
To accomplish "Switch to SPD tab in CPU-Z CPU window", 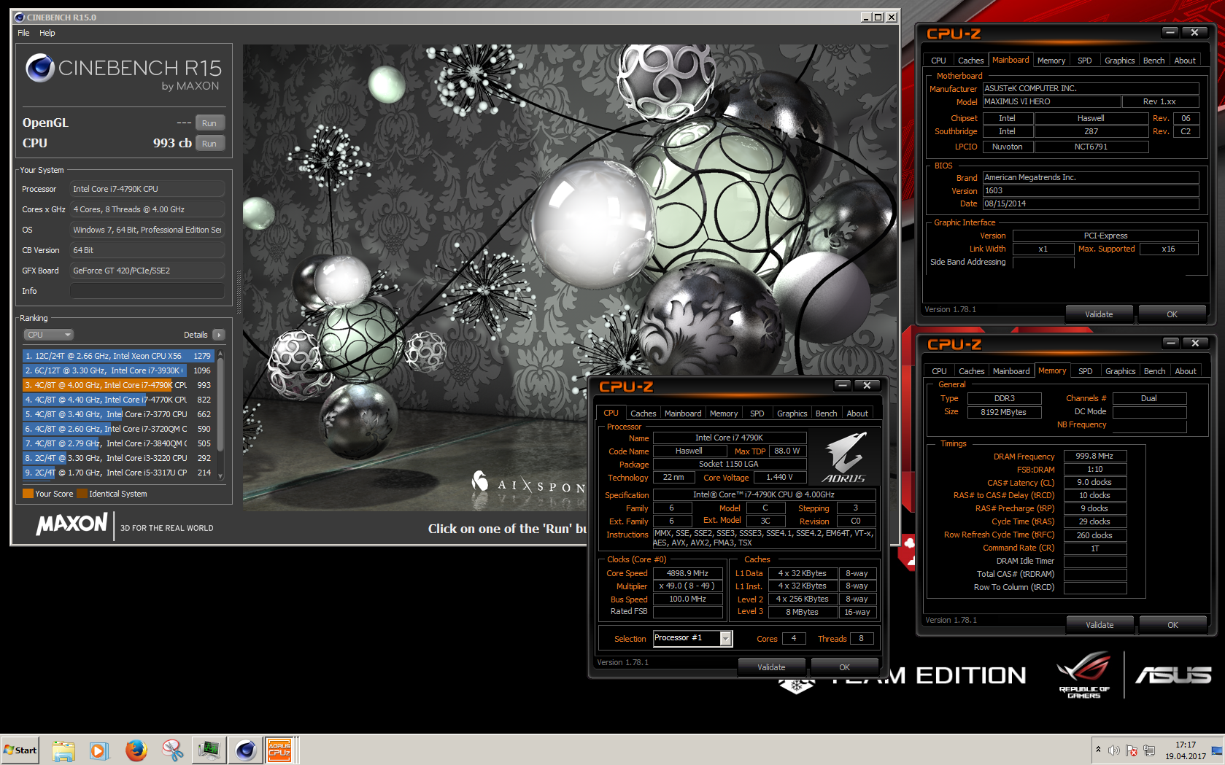I will pos(757,413).
